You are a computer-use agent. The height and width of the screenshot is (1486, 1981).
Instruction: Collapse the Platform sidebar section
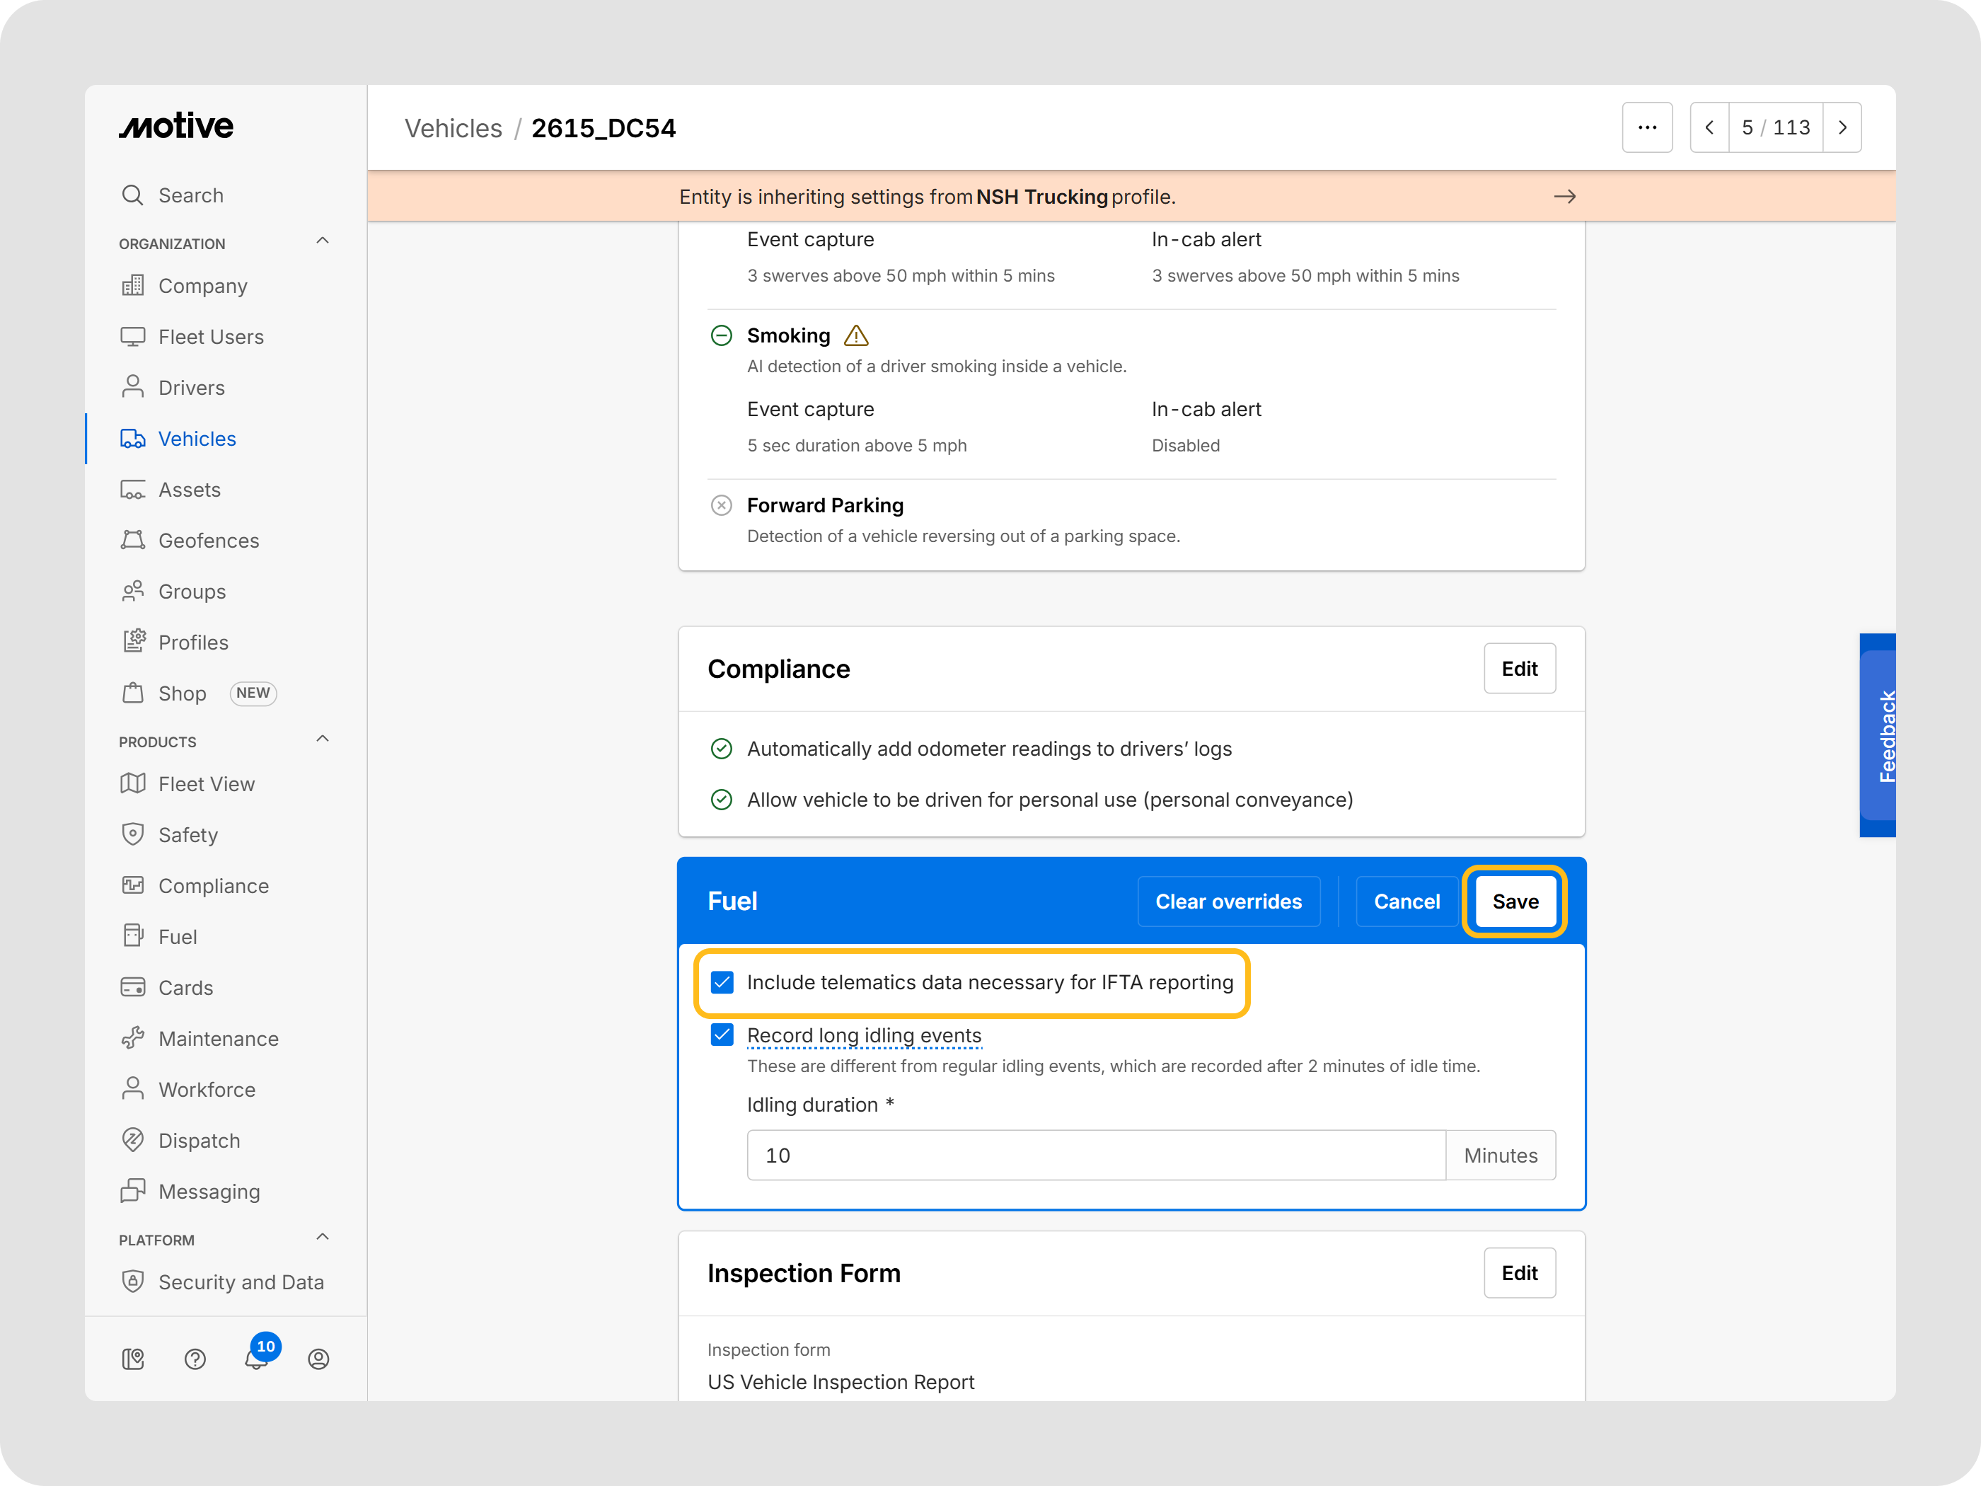[x=323, y=1238]
